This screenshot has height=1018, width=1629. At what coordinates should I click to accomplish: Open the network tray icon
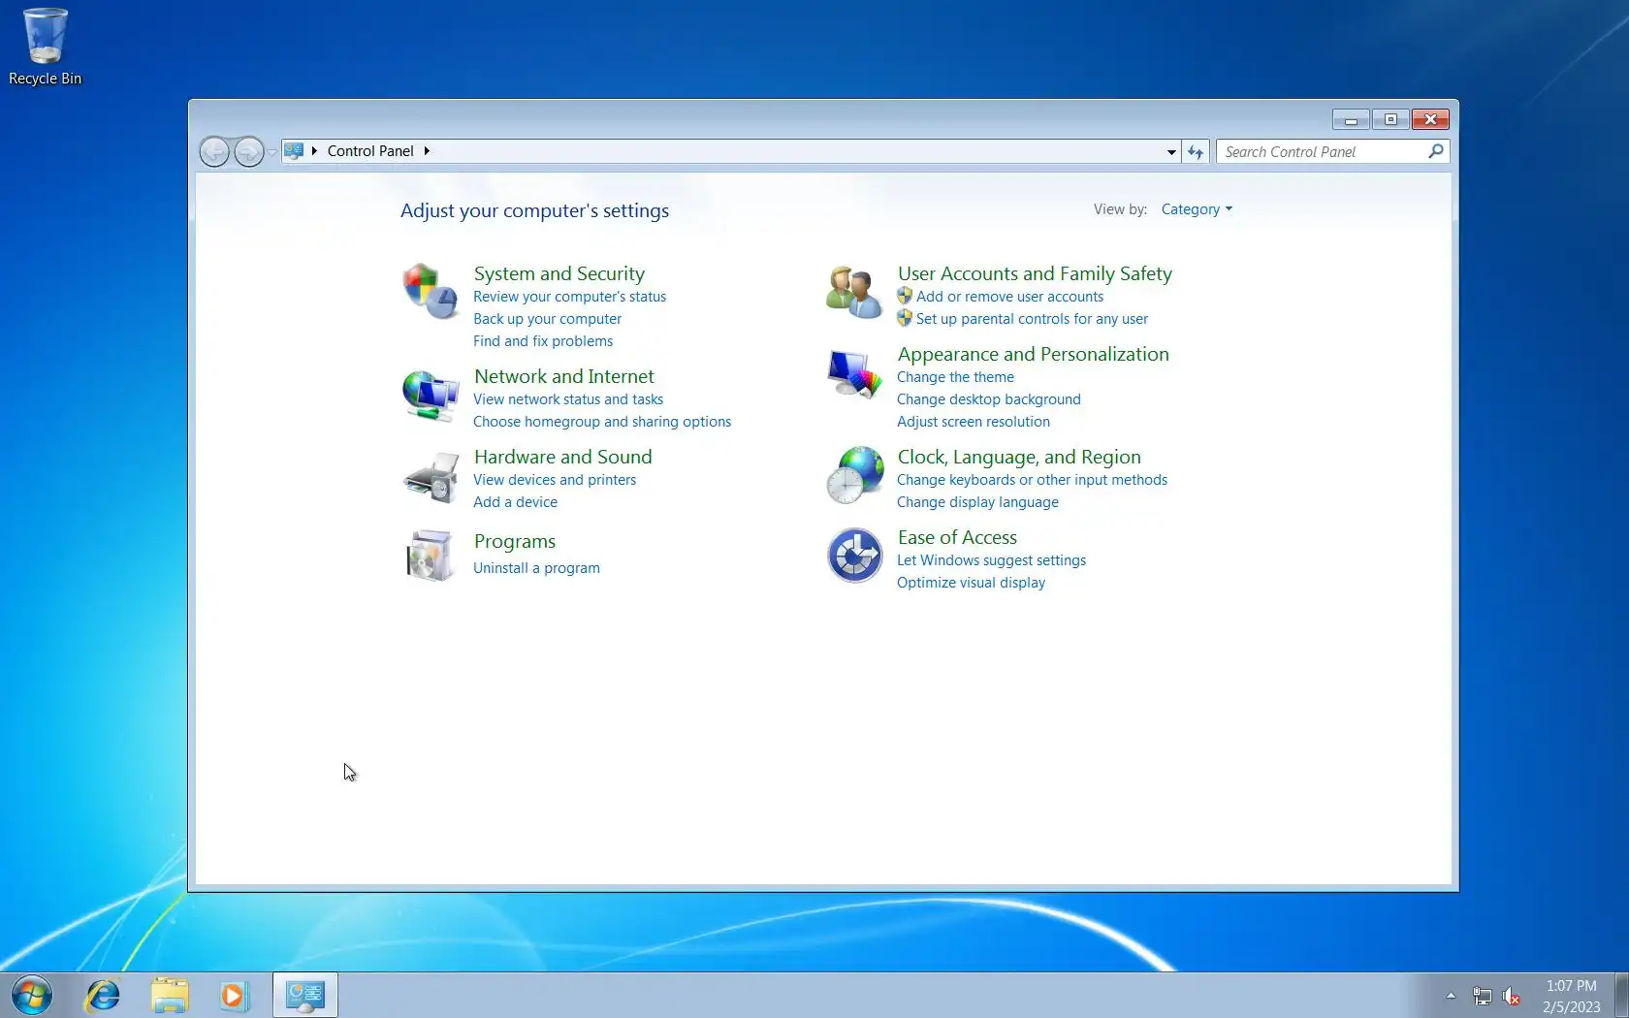pyautogui.click(x=1482, y=996)
